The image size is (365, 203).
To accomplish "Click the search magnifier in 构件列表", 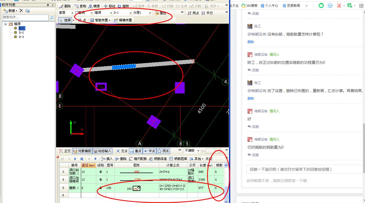I will pyautogui.click(x=52, y=17).
